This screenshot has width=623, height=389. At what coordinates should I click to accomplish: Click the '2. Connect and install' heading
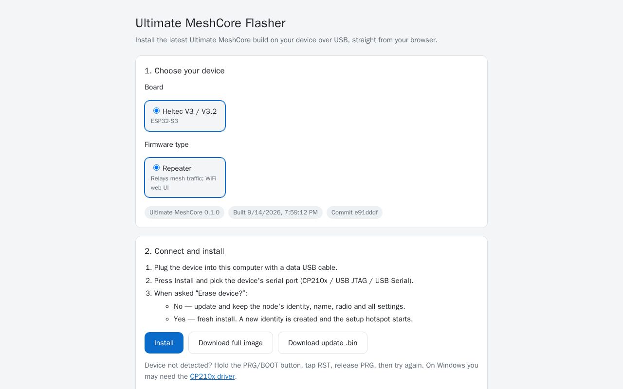point(184,251)
